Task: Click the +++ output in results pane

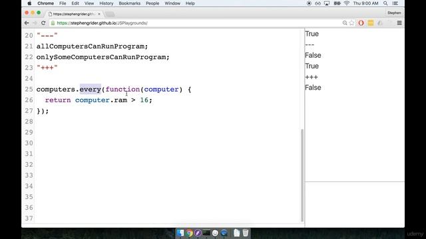Action: [312, 77]
